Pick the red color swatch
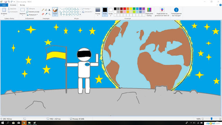Image resolution: width=222 pixels, height=125 pixels. coord(125,9)
